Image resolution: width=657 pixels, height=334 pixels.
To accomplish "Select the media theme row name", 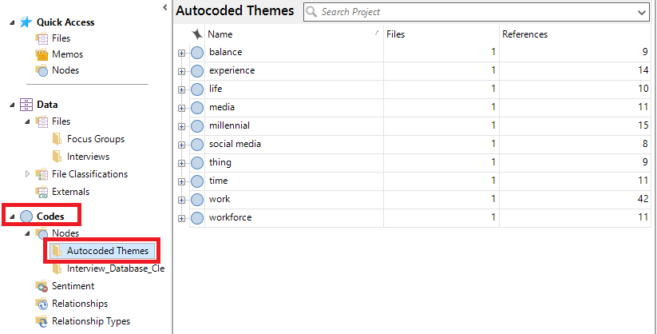I will [x=222, y=107].
